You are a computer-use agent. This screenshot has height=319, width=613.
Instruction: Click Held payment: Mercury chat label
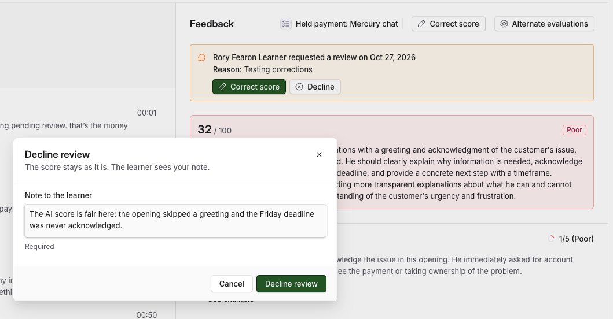(346, 24)
